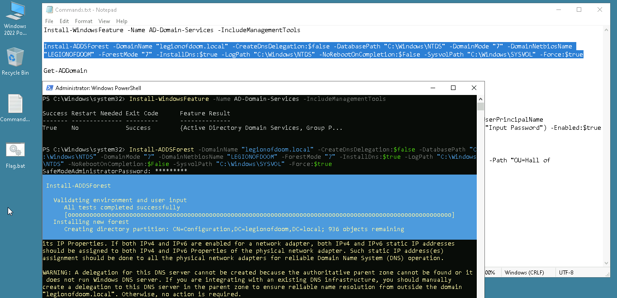Maximize the Notepad window
The height and width of the screenshot is (298, 617).
(x=579, y=9)
